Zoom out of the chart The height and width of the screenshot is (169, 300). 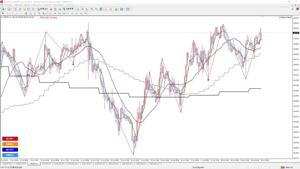click(97, 9)
